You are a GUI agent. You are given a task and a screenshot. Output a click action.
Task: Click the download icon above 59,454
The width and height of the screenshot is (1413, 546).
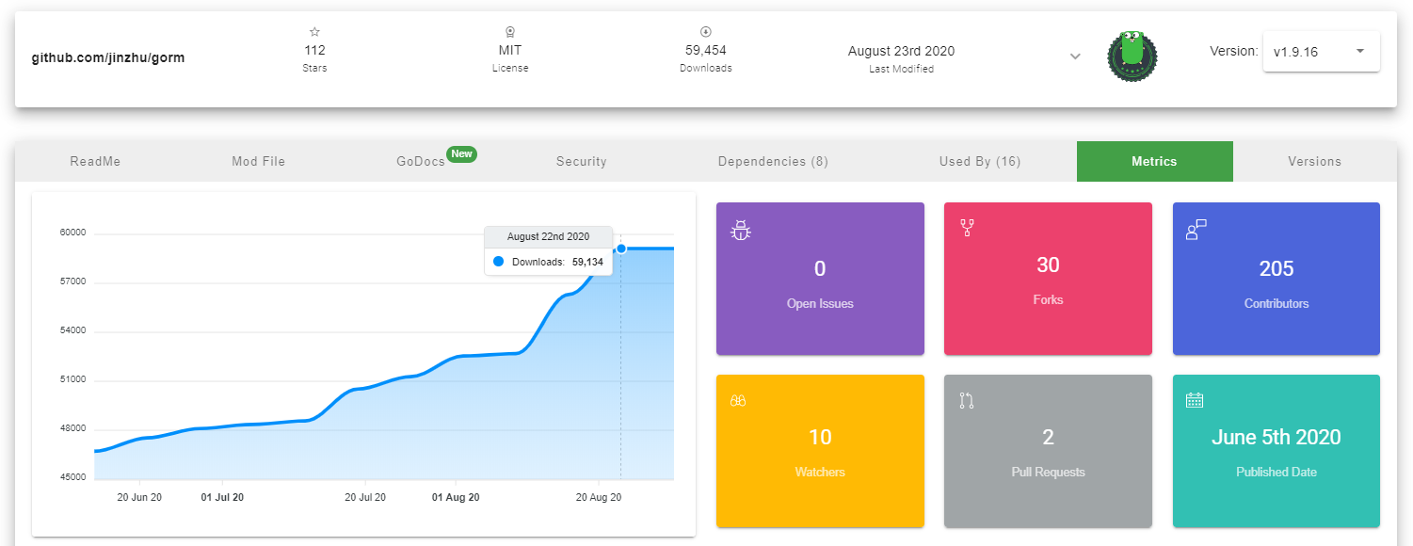[x=705, y=32]
